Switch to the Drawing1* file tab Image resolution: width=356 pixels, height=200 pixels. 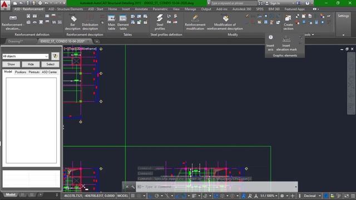[16, 41]
